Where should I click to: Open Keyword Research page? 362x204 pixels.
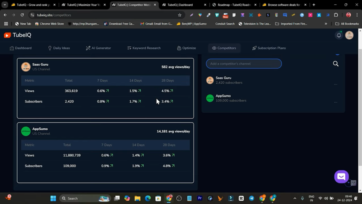pos(144,48)
